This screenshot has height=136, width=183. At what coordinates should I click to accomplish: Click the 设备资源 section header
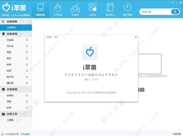click(x=16, y=34)
